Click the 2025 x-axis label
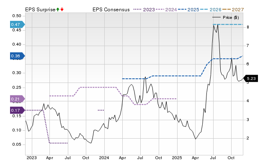Viewport: 268px width, 160px height. (177, 157)
